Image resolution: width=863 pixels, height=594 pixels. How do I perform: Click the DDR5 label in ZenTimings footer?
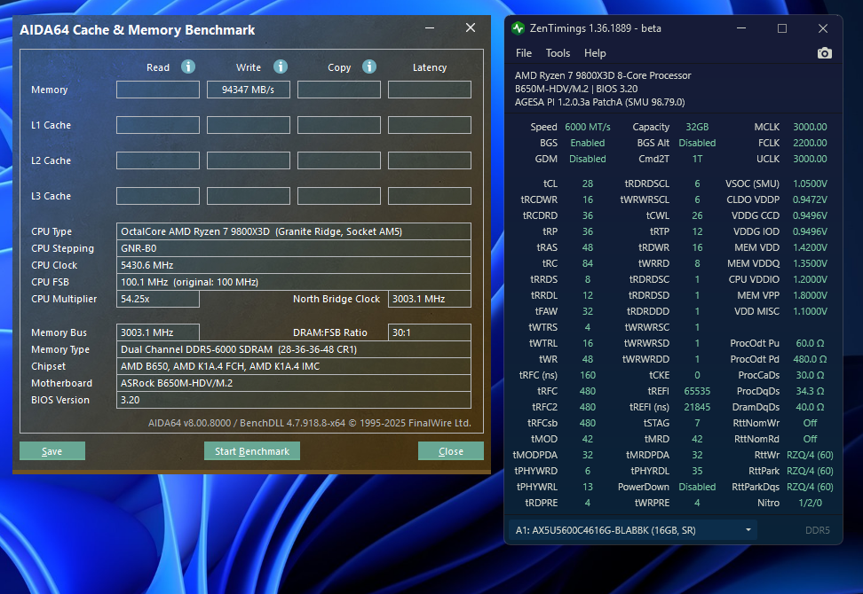click(x=818, y=530)
